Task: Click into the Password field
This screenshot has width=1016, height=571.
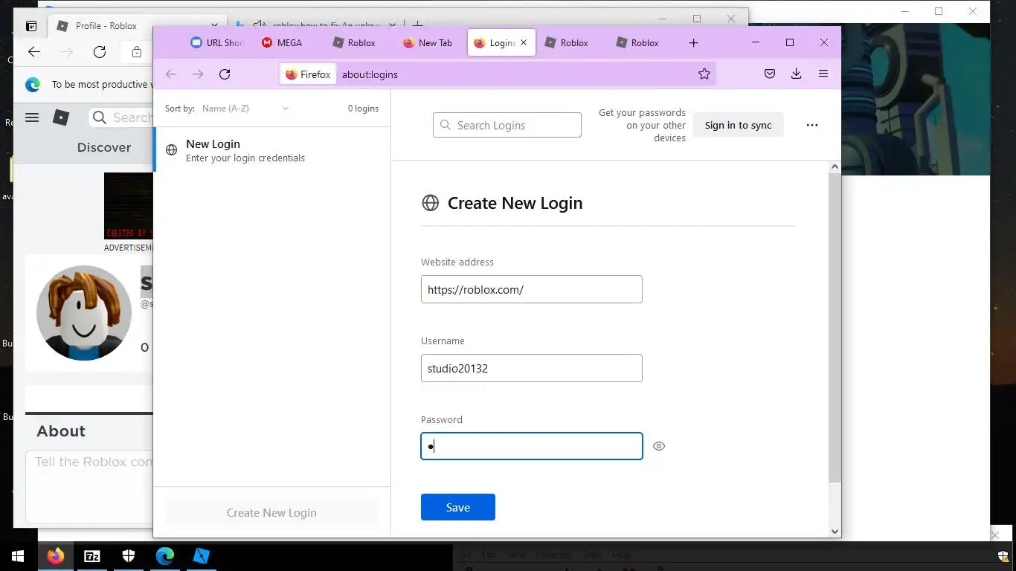Action: (x=532, y=446)
